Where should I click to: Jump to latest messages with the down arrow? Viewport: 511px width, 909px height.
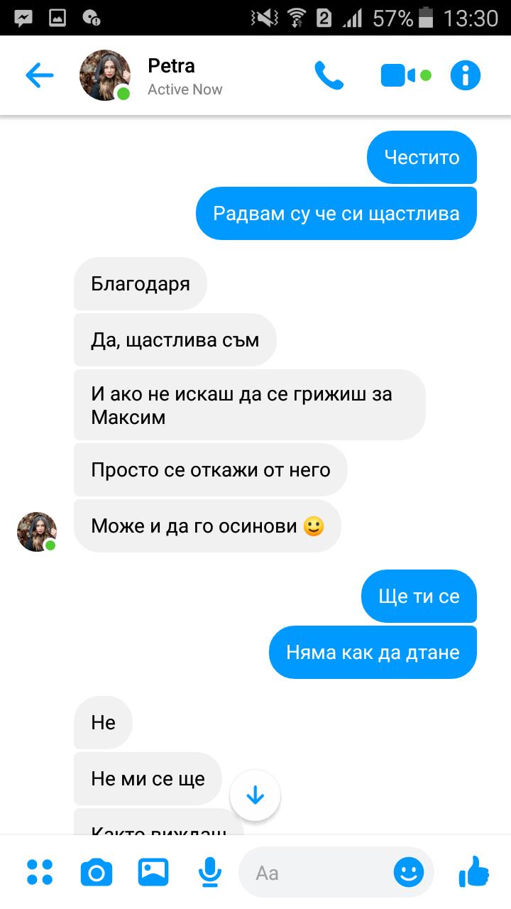(255, 795)
